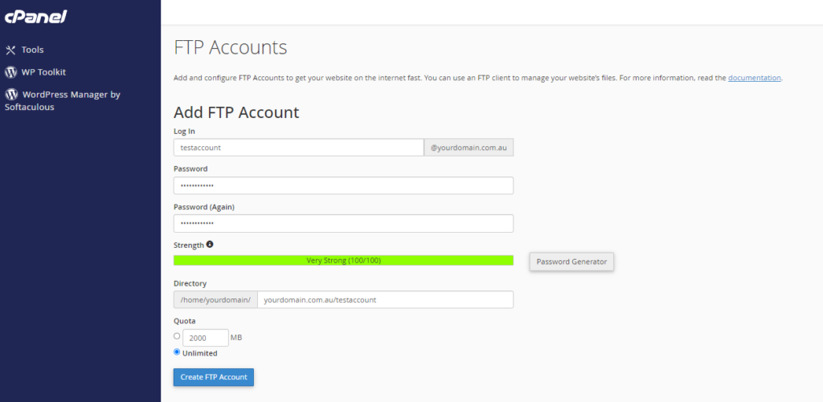The height and width of the screenshot is (402, 823).
Task: Open the documentation link
Action: [x=754, y=78]
